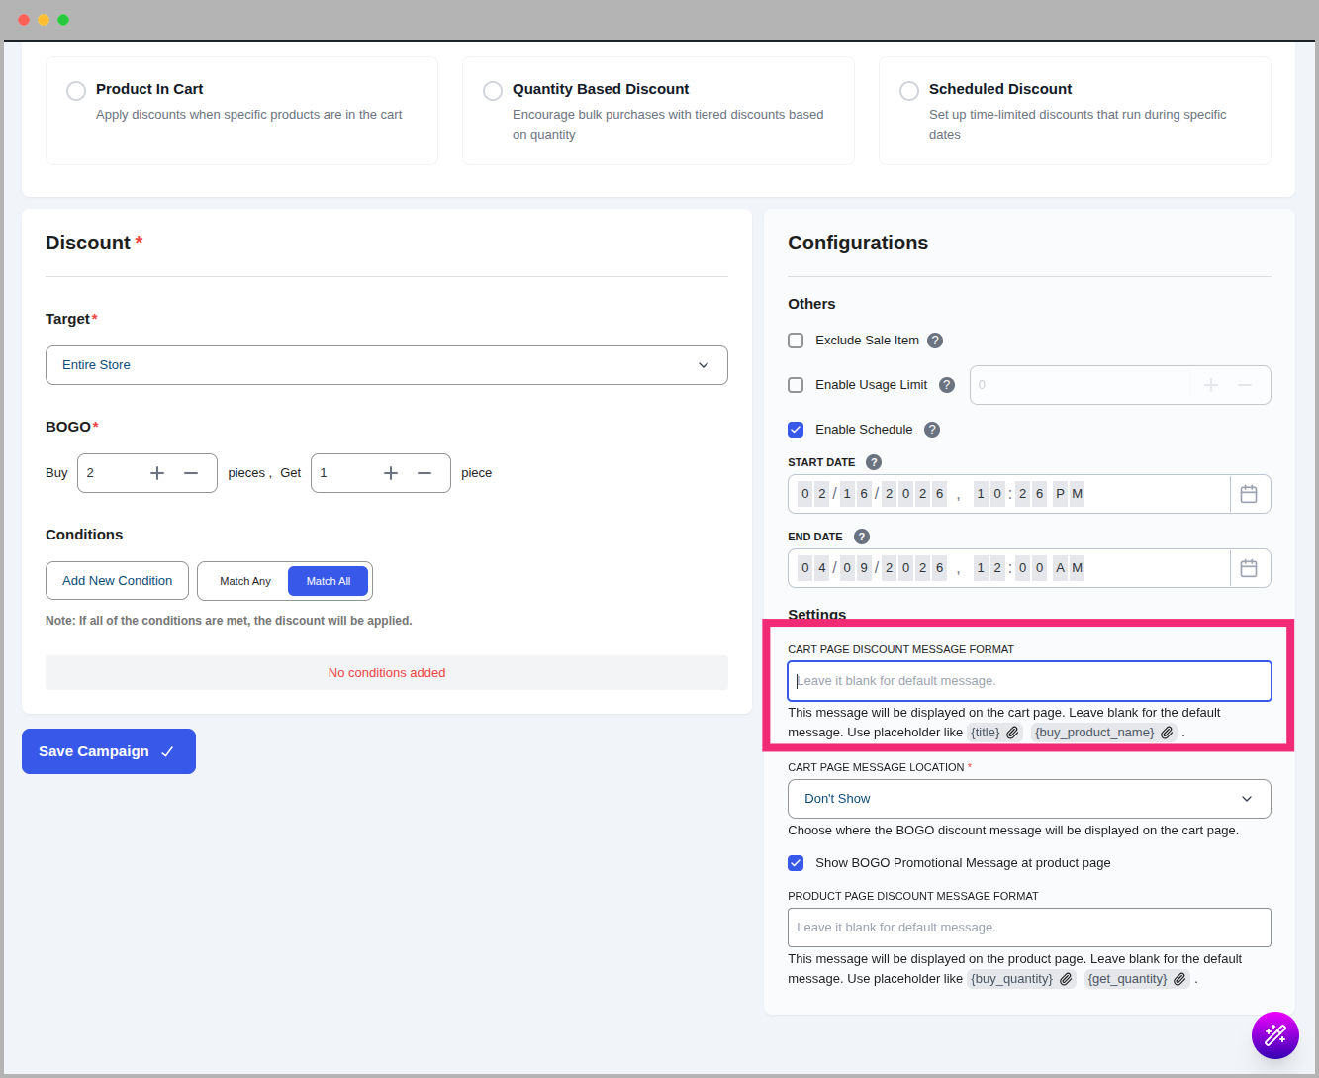Open the magic wand floating action button

click(1275, 1035)
